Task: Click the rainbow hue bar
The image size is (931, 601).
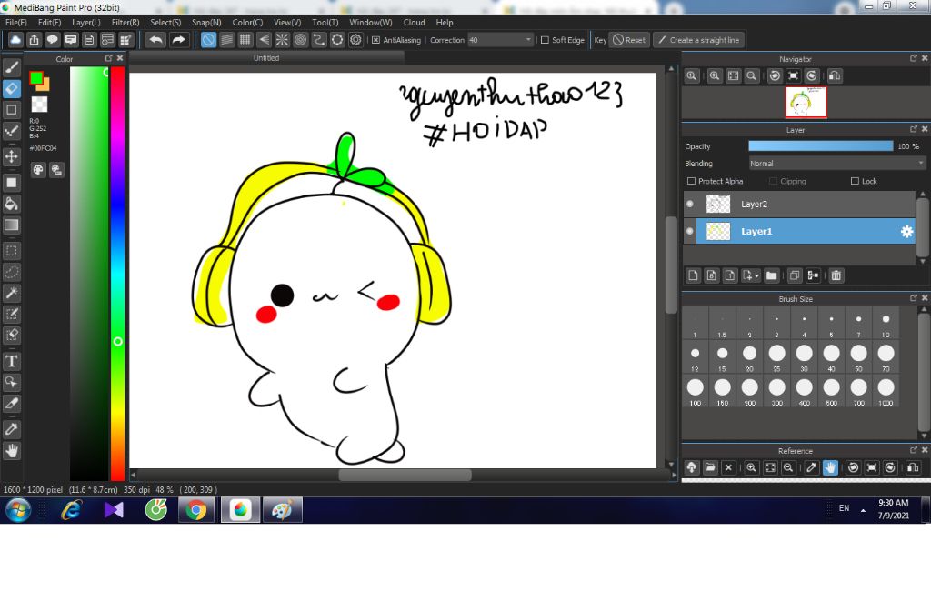Action: [118, 273]
